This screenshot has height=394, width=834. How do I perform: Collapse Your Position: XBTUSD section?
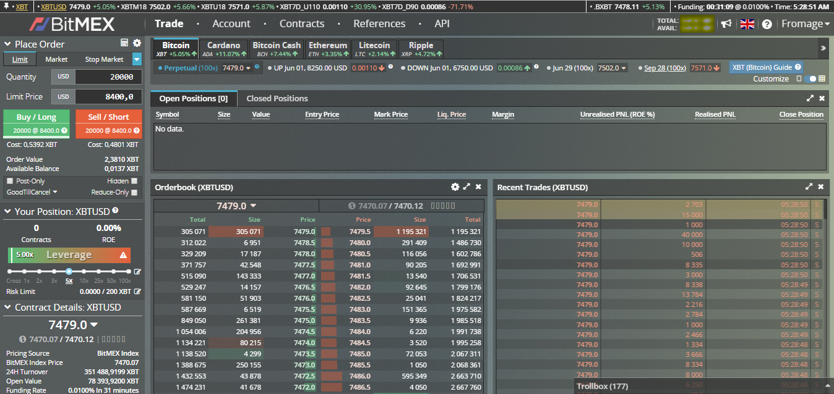pyautogui.click(x=7, y=212)
